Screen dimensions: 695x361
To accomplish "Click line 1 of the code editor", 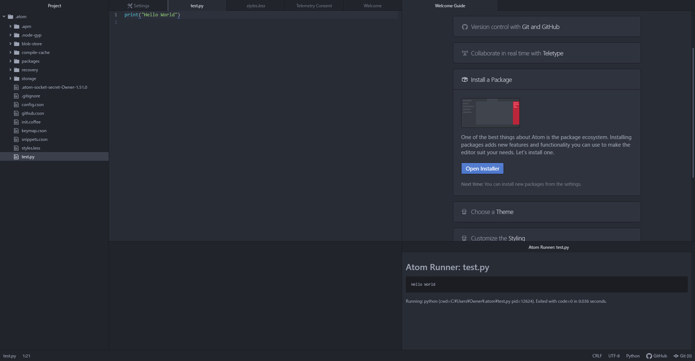I will [261, 14].
